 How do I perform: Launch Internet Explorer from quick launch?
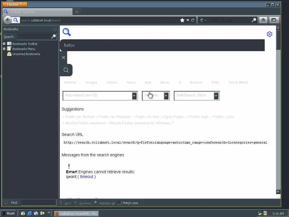(x=29, y=214)
